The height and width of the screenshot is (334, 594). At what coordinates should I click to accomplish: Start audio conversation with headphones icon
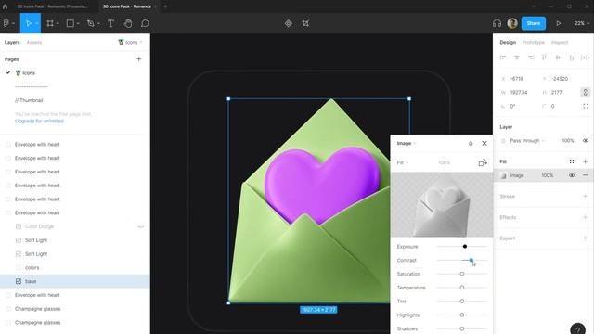497,23
